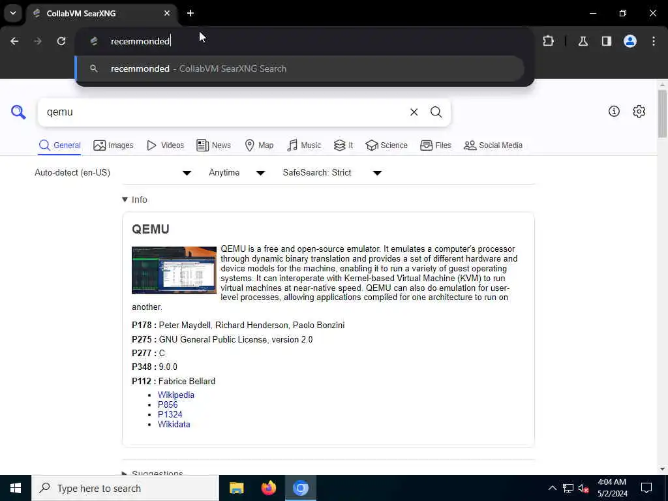Open Firefox from the taskbar
Screen dimensions: 668x501
click(x=268, y=488)
